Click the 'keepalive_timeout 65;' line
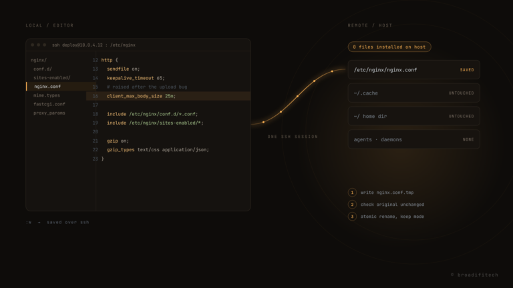 pos(136,78)
